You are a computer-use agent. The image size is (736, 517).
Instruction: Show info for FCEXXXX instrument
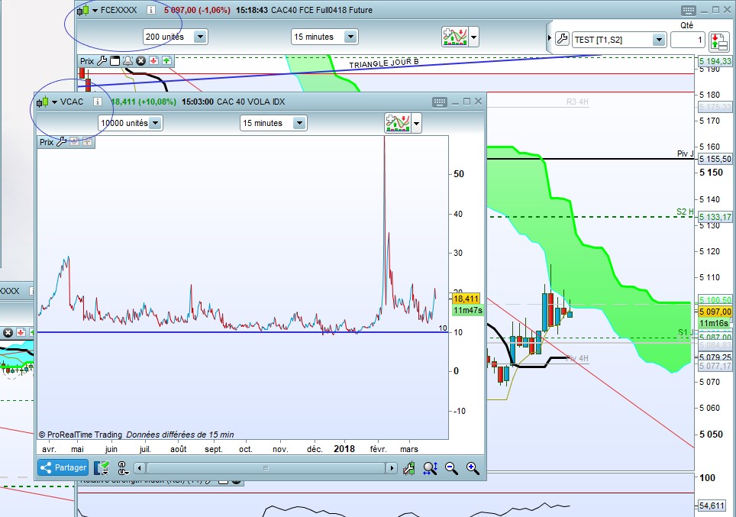click(150, 10)
